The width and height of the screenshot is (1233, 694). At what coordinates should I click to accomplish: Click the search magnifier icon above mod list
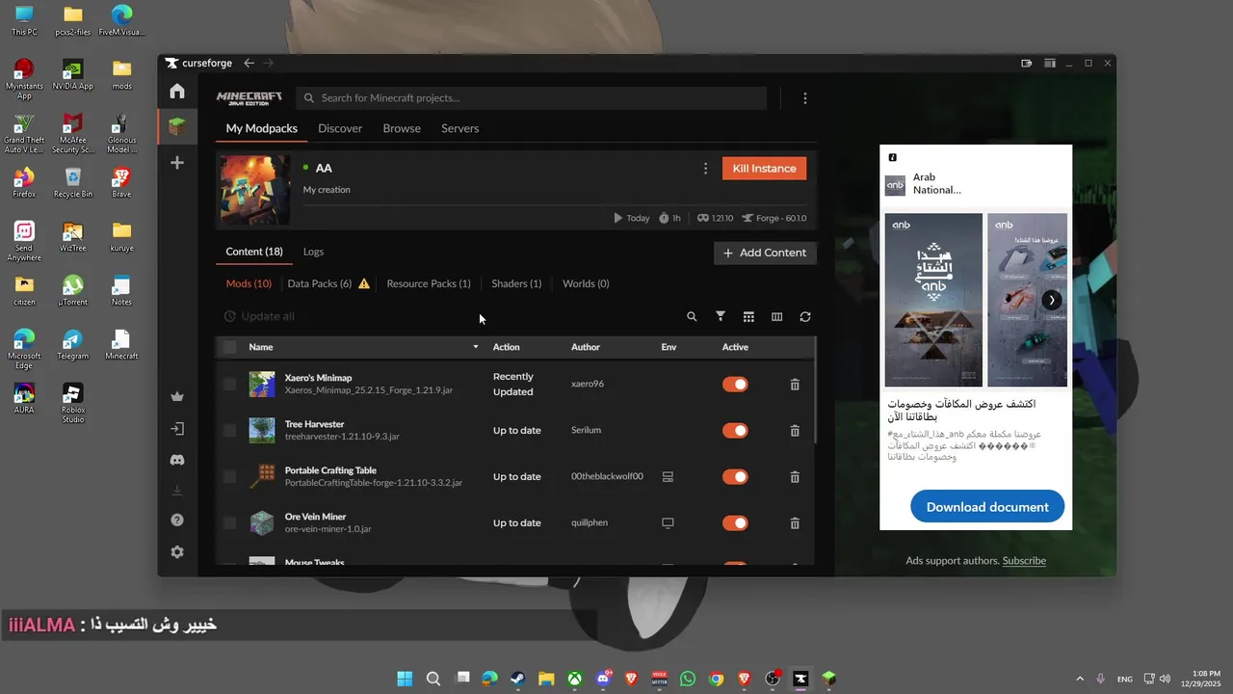point(692,316)
